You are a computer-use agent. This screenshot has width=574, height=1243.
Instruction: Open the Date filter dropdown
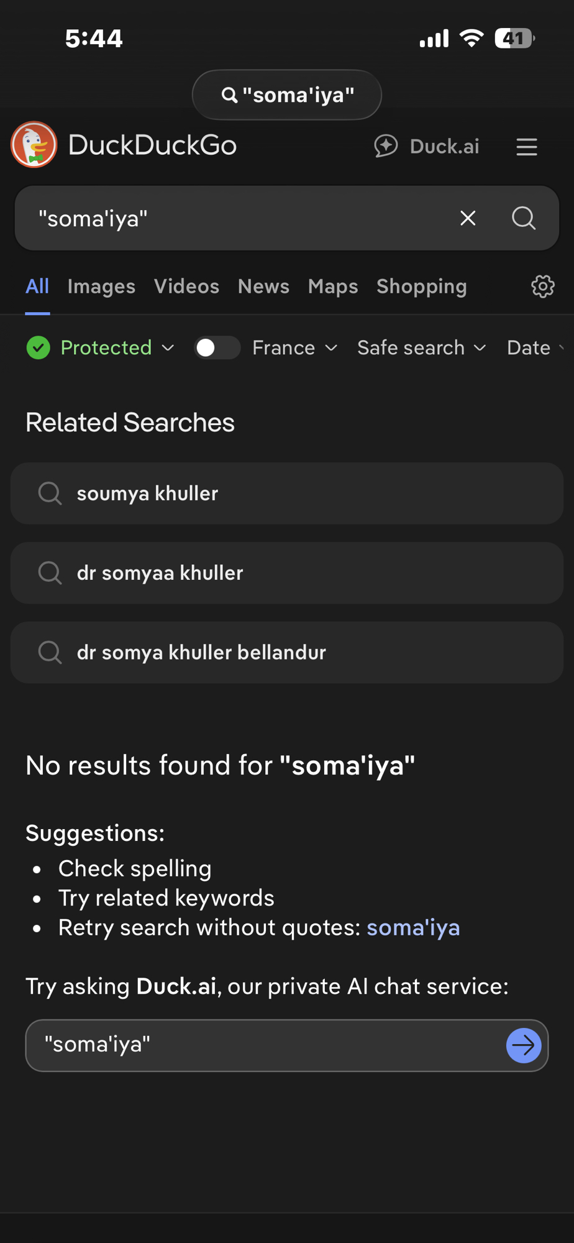click(x=534, y=347)
